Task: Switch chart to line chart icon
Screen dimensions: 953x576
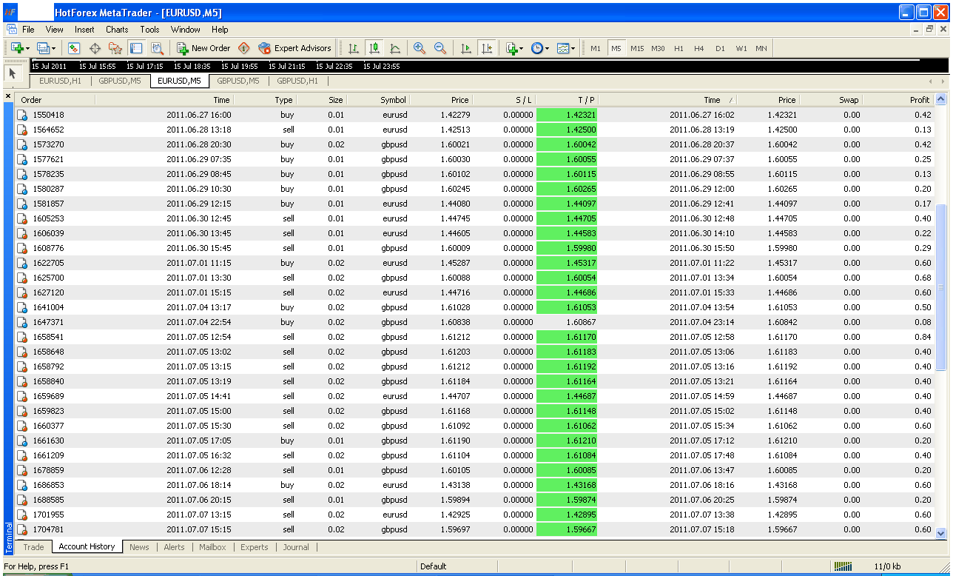Action: click(395, 48)
